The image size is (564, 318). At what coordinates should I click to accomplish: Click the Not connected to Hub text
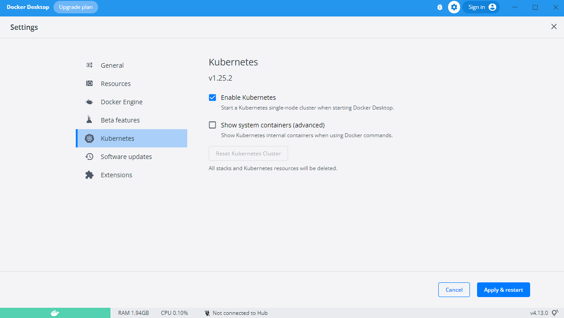click(240, 313)
